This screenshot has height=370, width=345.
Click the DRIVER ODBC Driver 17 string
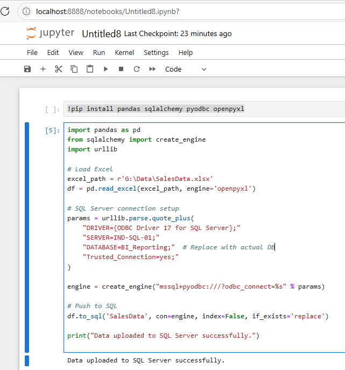(x=161, y=228)
